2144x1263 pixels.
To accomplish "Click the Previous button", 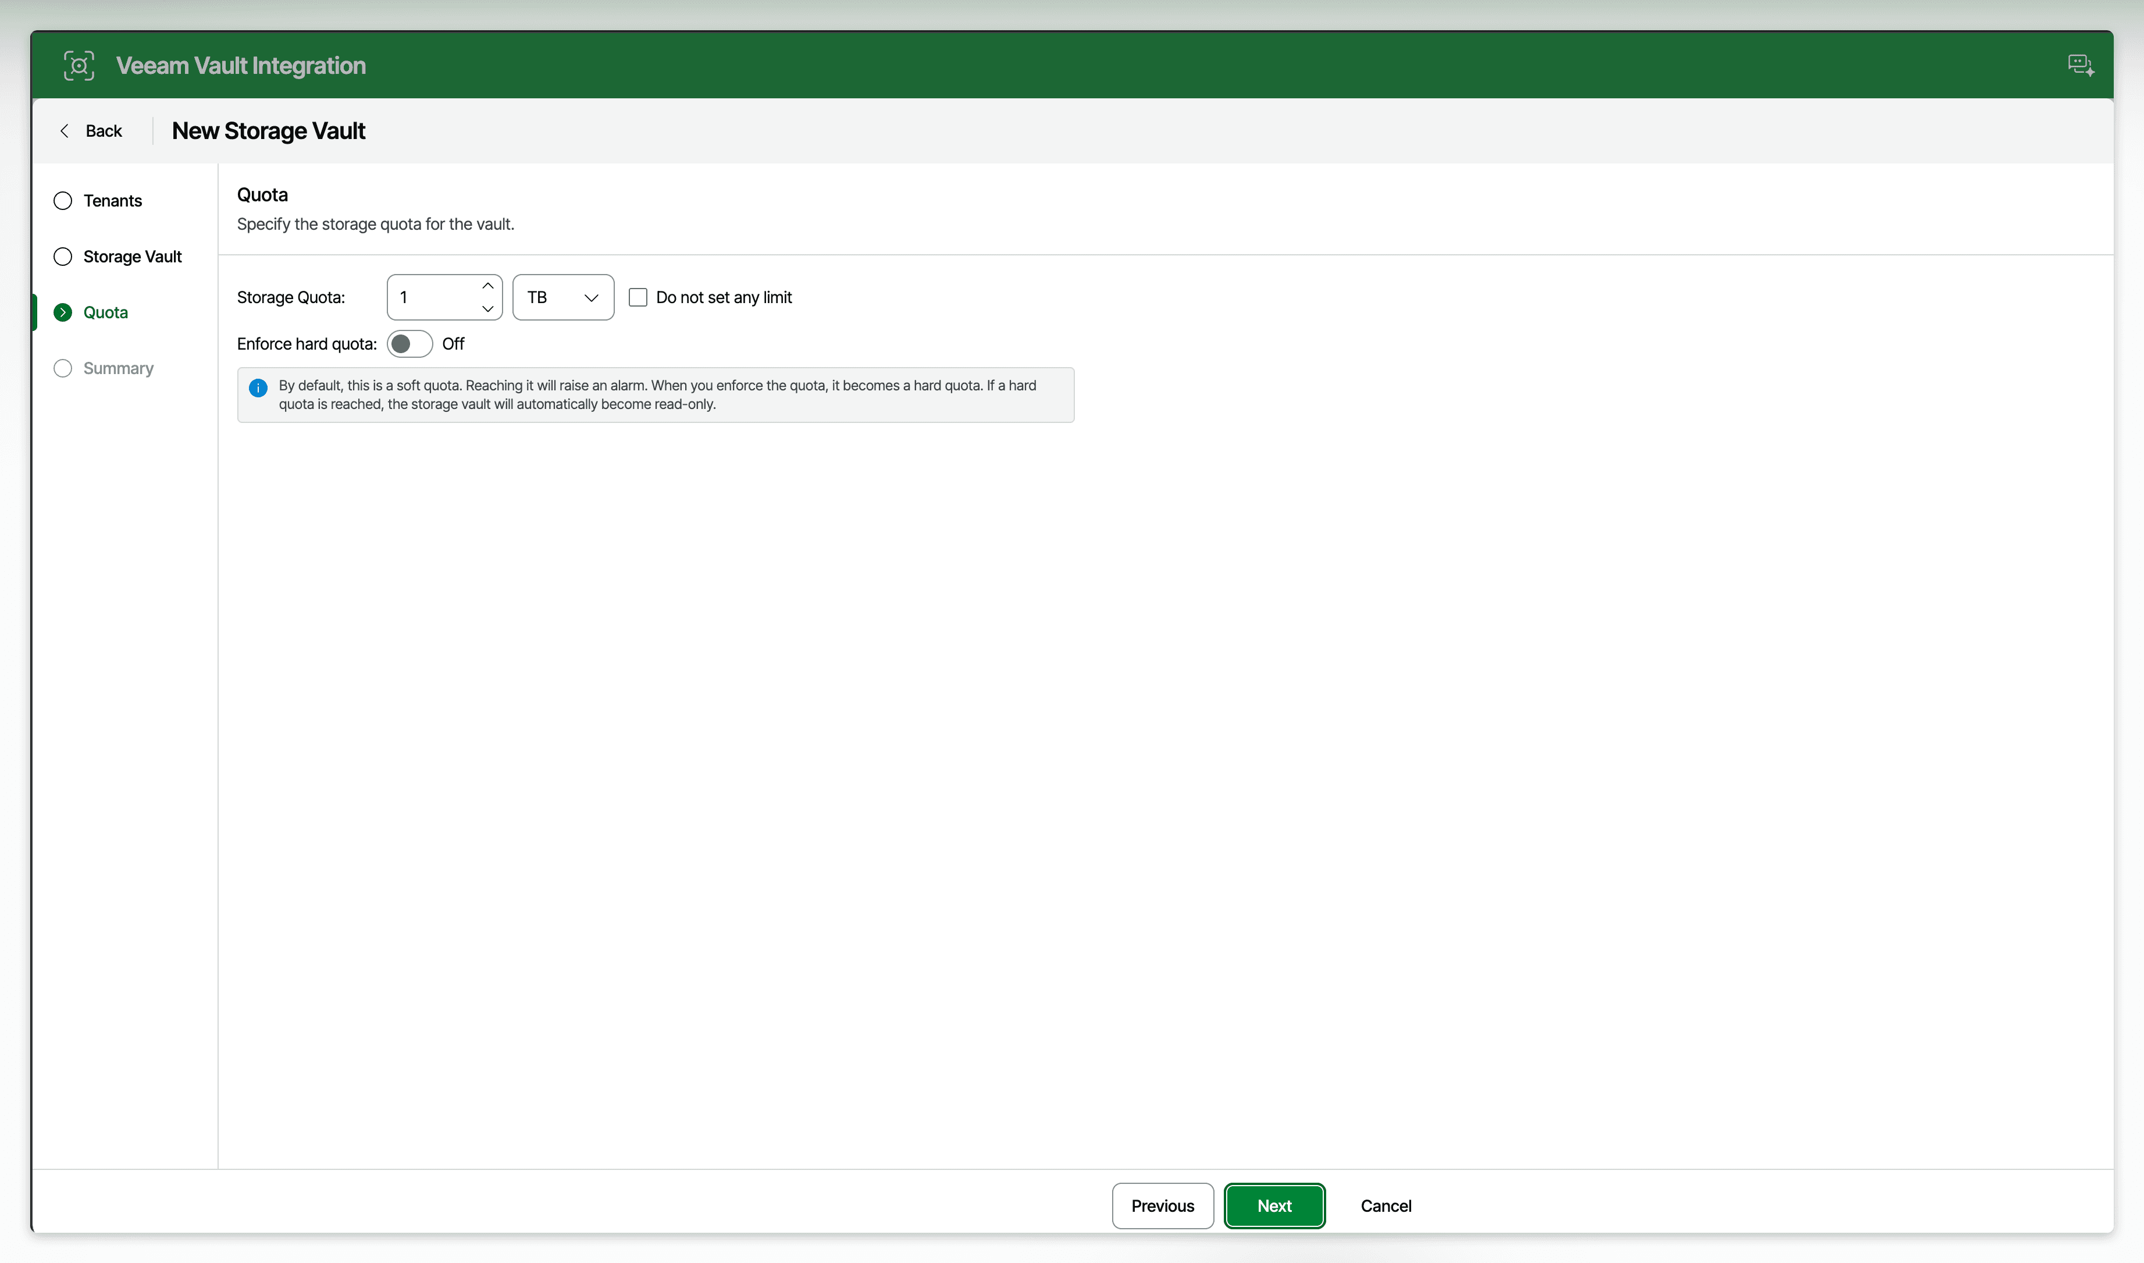I will coord(1162,1206).
